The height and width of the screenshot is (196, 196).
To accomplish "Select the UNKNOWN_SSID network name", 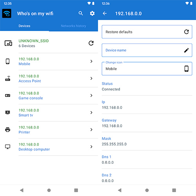I will (34, 41).
